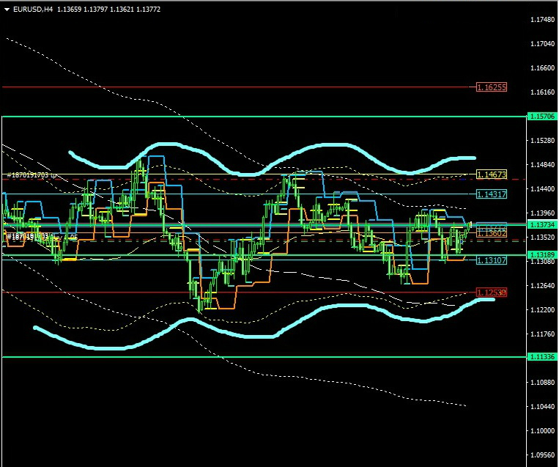The height and width of the screenshot is (467, 559).
Task: Select the orange 1.13602 price label
Action: 491,232
